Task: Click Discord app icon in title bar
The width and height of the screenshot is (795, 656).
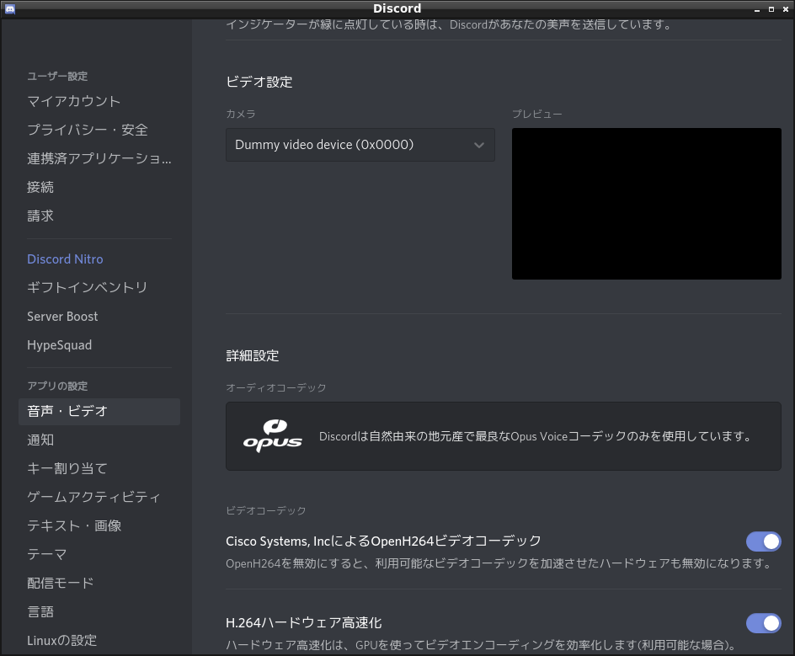Action: tap(9, 8)
